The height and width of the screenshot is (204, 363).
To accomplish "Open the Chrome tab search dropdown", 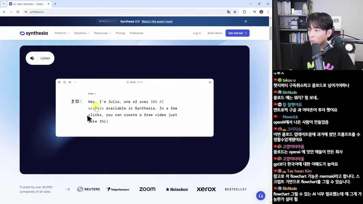I will [4, 4].
